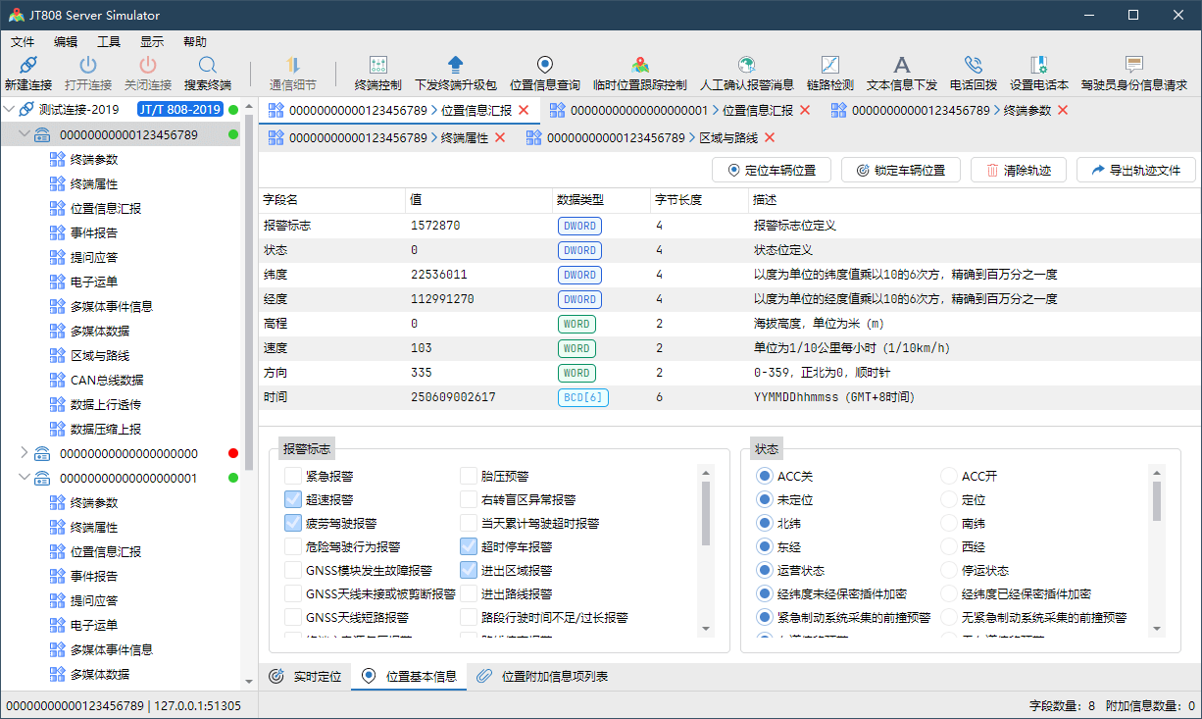The height and width of the screenshot is (719, 1202).
Task: Open 终端控制 from the toolbar
Action: coord(377,66)
